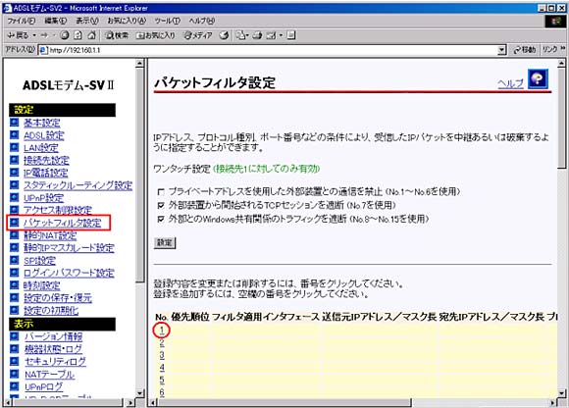Select filter entry number 3 in table
Viewport: 569px width, 408px height.
click(162, 355)
